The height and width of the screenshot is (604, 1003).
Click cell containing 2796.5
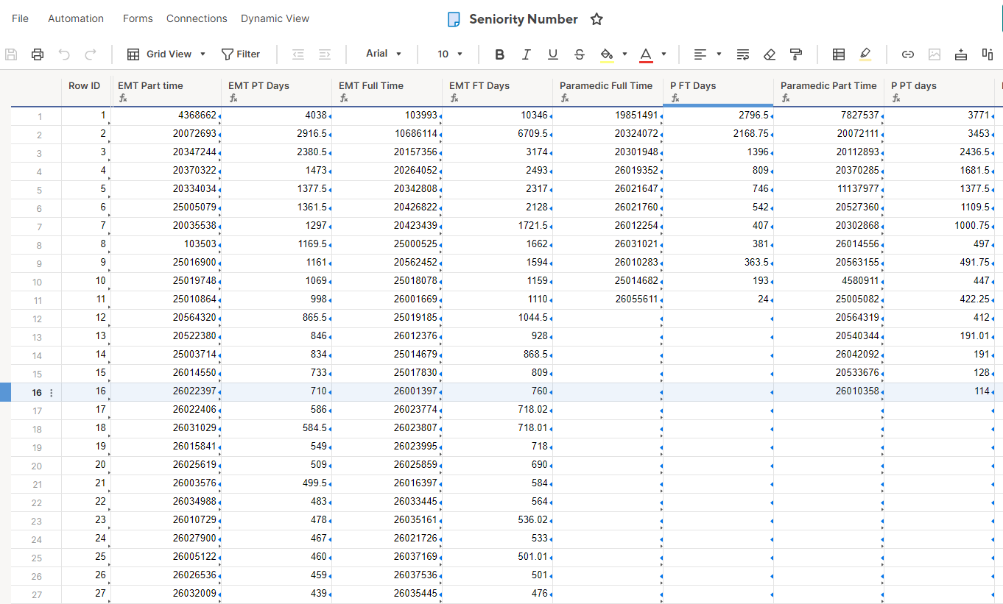pyautogui.click(x=719, y=116)
